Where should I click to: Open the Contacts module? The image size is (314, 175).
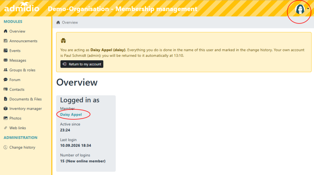(x=17, y=90)
